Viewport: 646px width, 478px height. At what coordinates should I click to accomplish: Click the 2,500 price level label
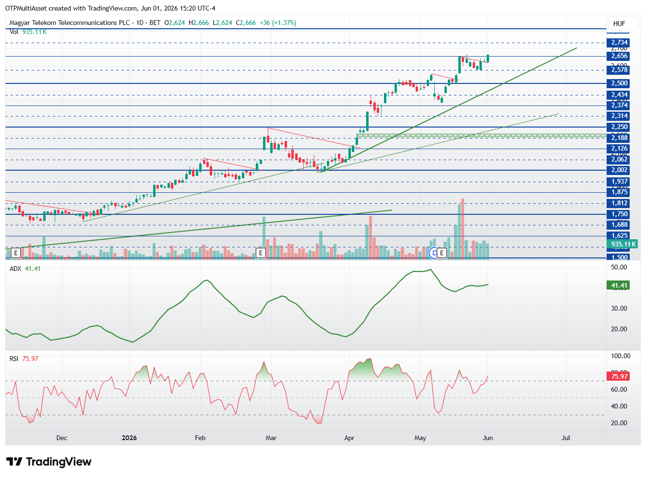[619, 83]
